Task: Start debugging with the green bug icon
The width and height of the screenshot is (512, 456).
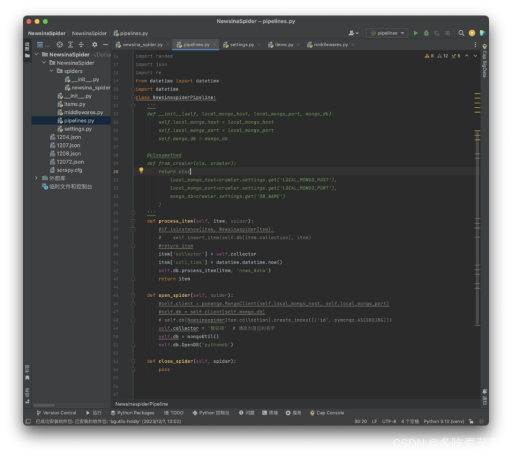Action: click(426, 33)
